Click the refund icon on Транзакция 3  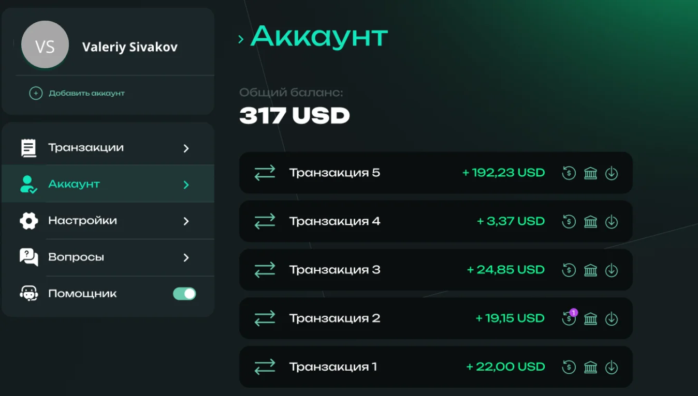569,270
